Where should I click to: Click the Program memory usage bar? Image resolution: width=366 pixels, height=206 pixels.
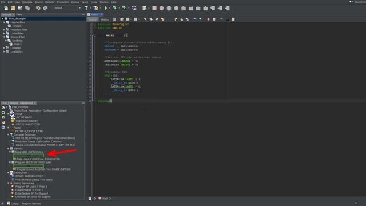(x=29, y=165)
